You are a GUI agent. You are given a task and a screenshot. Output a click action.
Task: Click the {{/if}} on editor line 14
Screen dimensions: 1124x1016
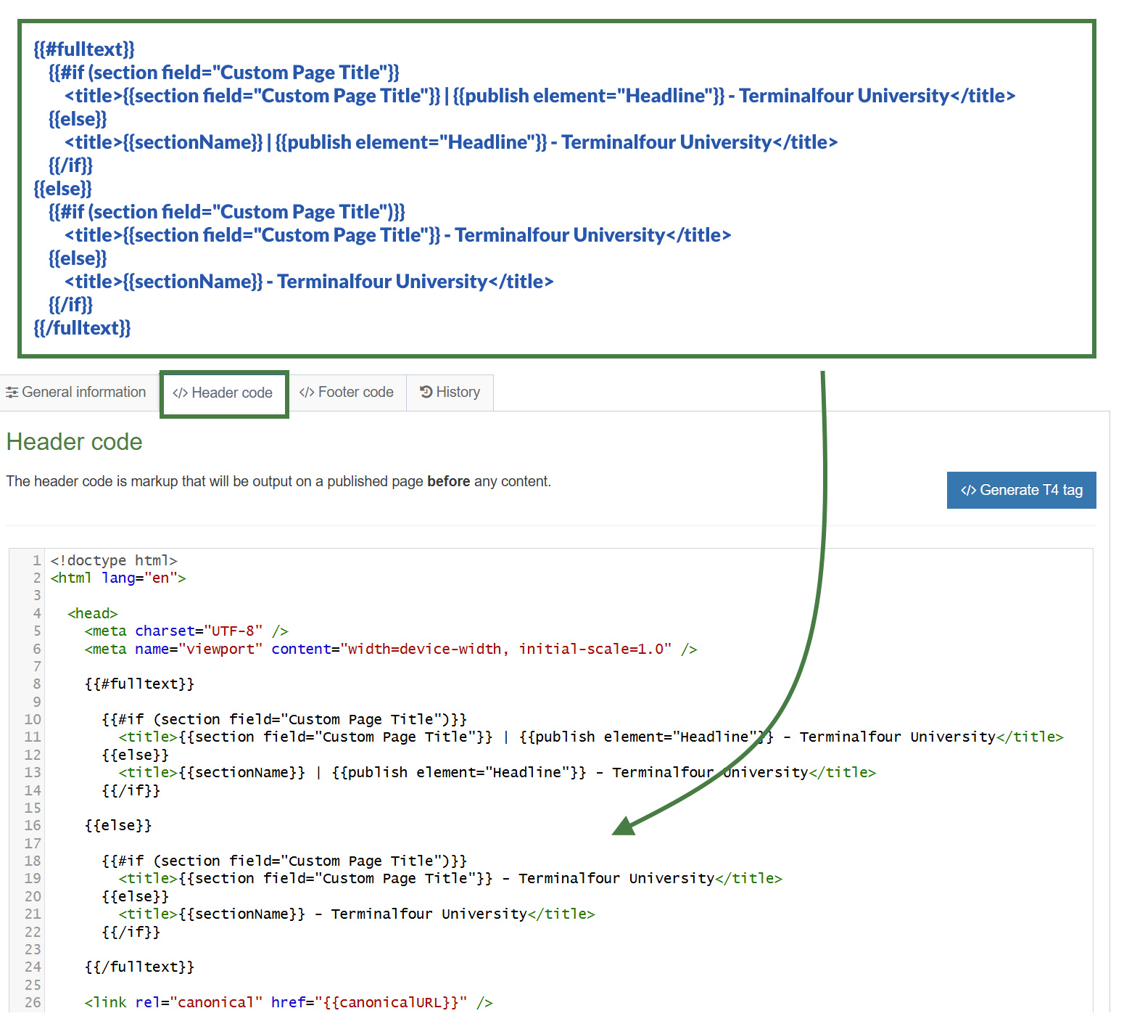[x=131, y=790]
